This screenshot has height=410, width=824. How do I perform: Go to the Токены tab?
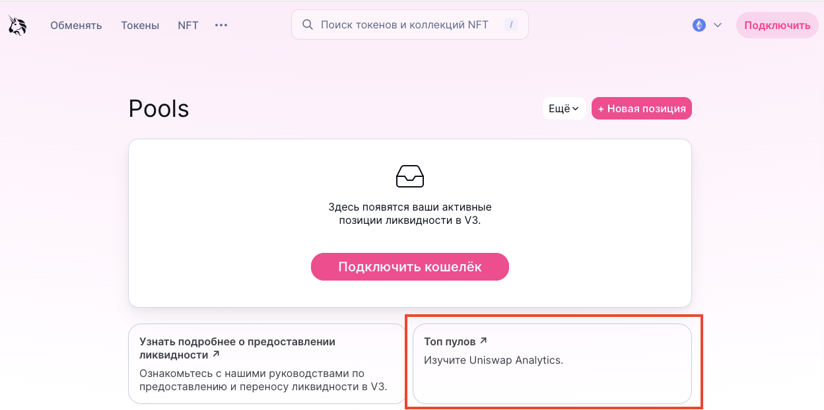[140, 26]
